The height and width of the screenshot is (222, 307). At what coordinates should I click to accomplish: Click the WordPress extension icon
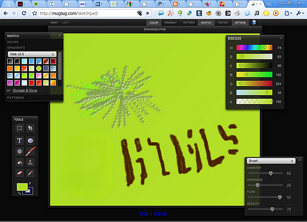[218, 13]
